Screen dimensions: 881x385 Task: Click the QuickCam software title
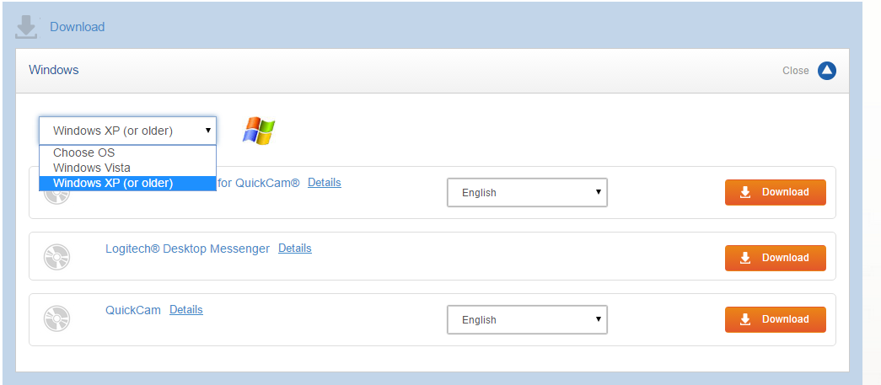tap(133, 310)
